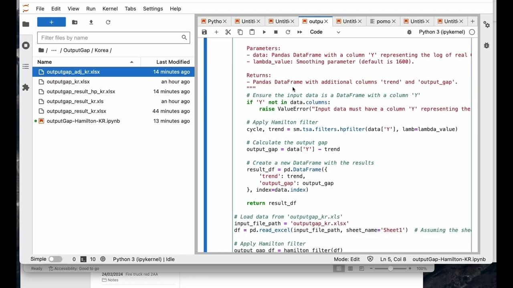The height and width of the screenshot is (288, 513).
Task: Close the active outpu notebook tab
Action: coord(326,21)
